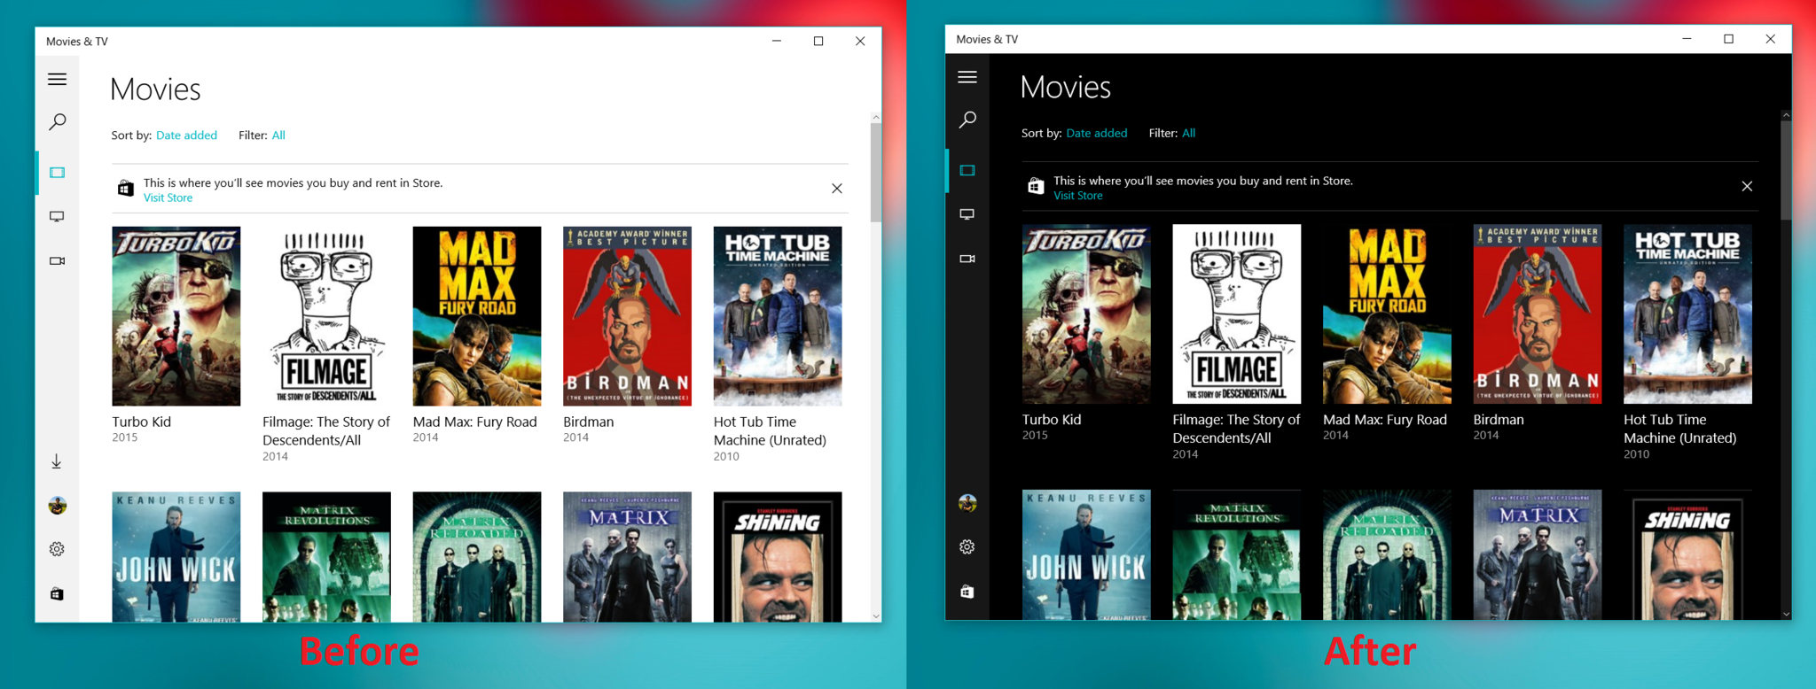The height and width of the screenshot is (689, 1816).
Task: Open Hot Tub Time Machine poster, dark-theme window
Action: pyautogui.click(x=1688, y=314)
